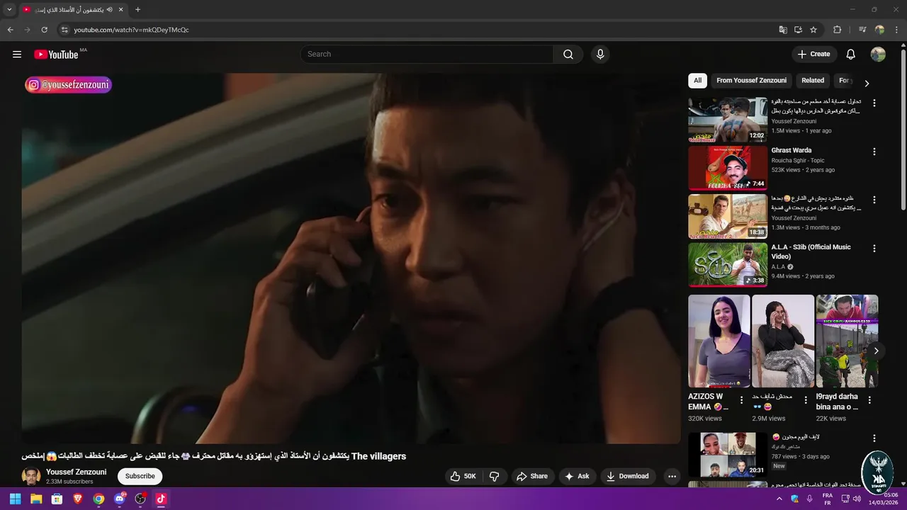Viewport: 907px width, 510px height.
Task: Click the Share button
Action: click(532, 476)
